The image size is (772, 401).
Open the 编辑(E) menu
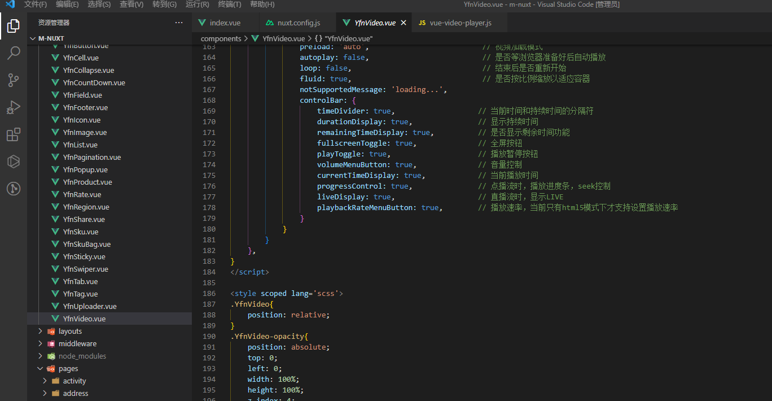(x=67, y=5)
